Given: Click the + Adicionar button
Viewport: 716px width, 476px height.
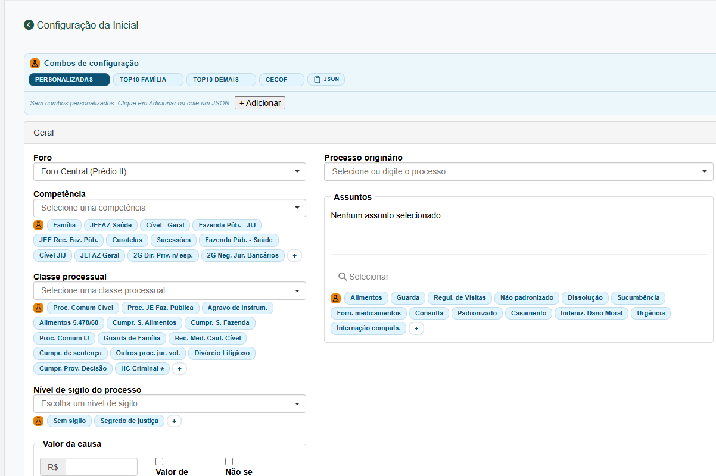Looking at the screenshot, I should click(x=260, y=103).
